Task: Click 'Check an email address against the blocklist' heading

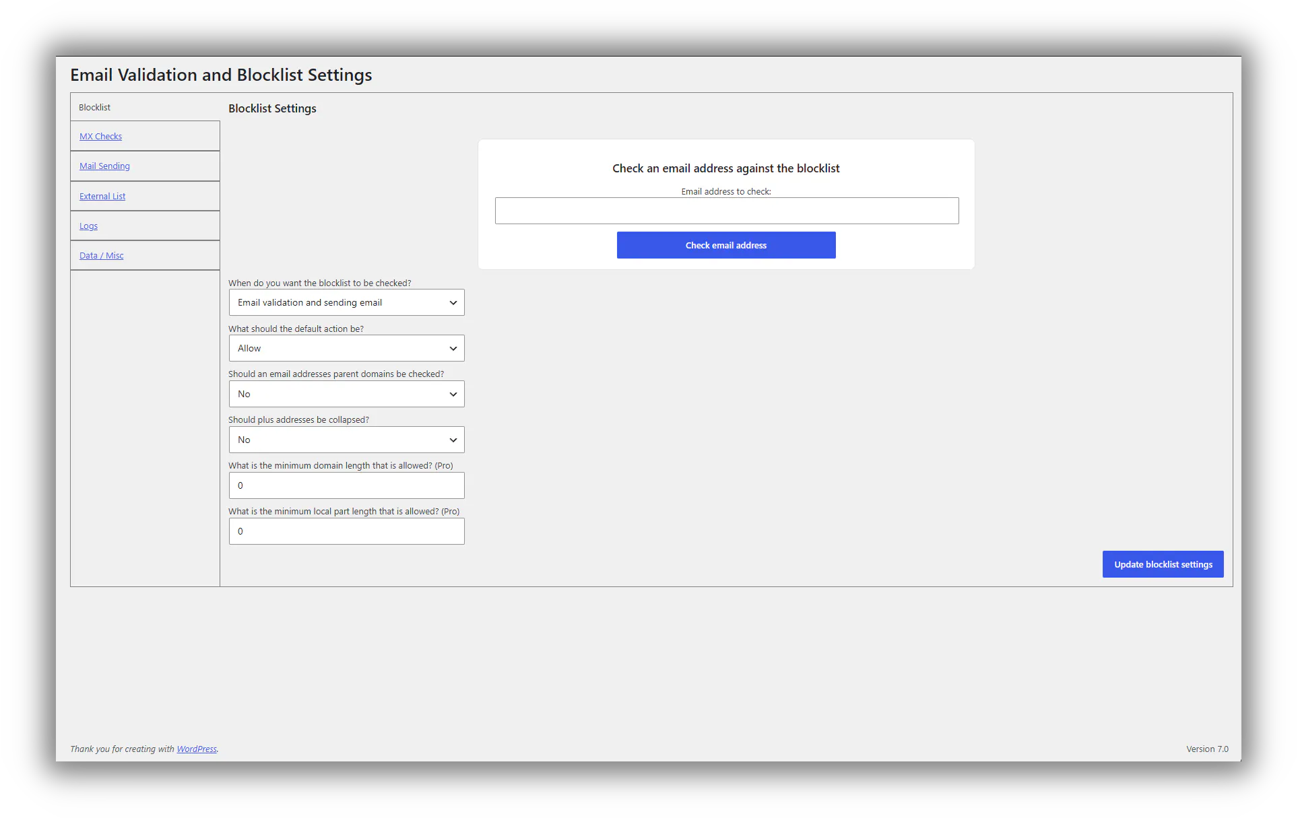Action: pos(726,168)
